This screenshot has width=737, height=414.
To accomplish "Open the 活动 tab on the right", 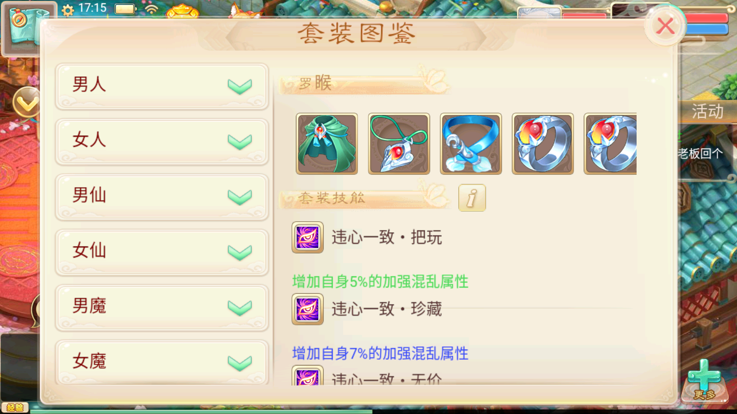I will (708, 112).
